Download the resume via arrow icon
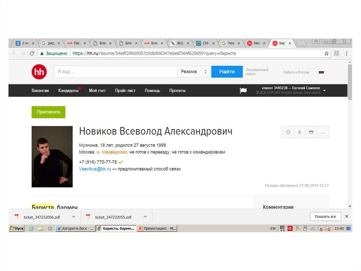This screenshot has height=271, width=361. [300, 132]
